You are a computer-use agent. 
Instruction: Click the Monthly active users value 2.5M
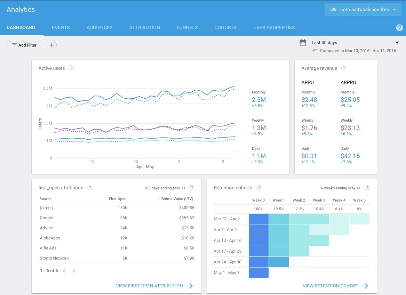click(259, 99)
